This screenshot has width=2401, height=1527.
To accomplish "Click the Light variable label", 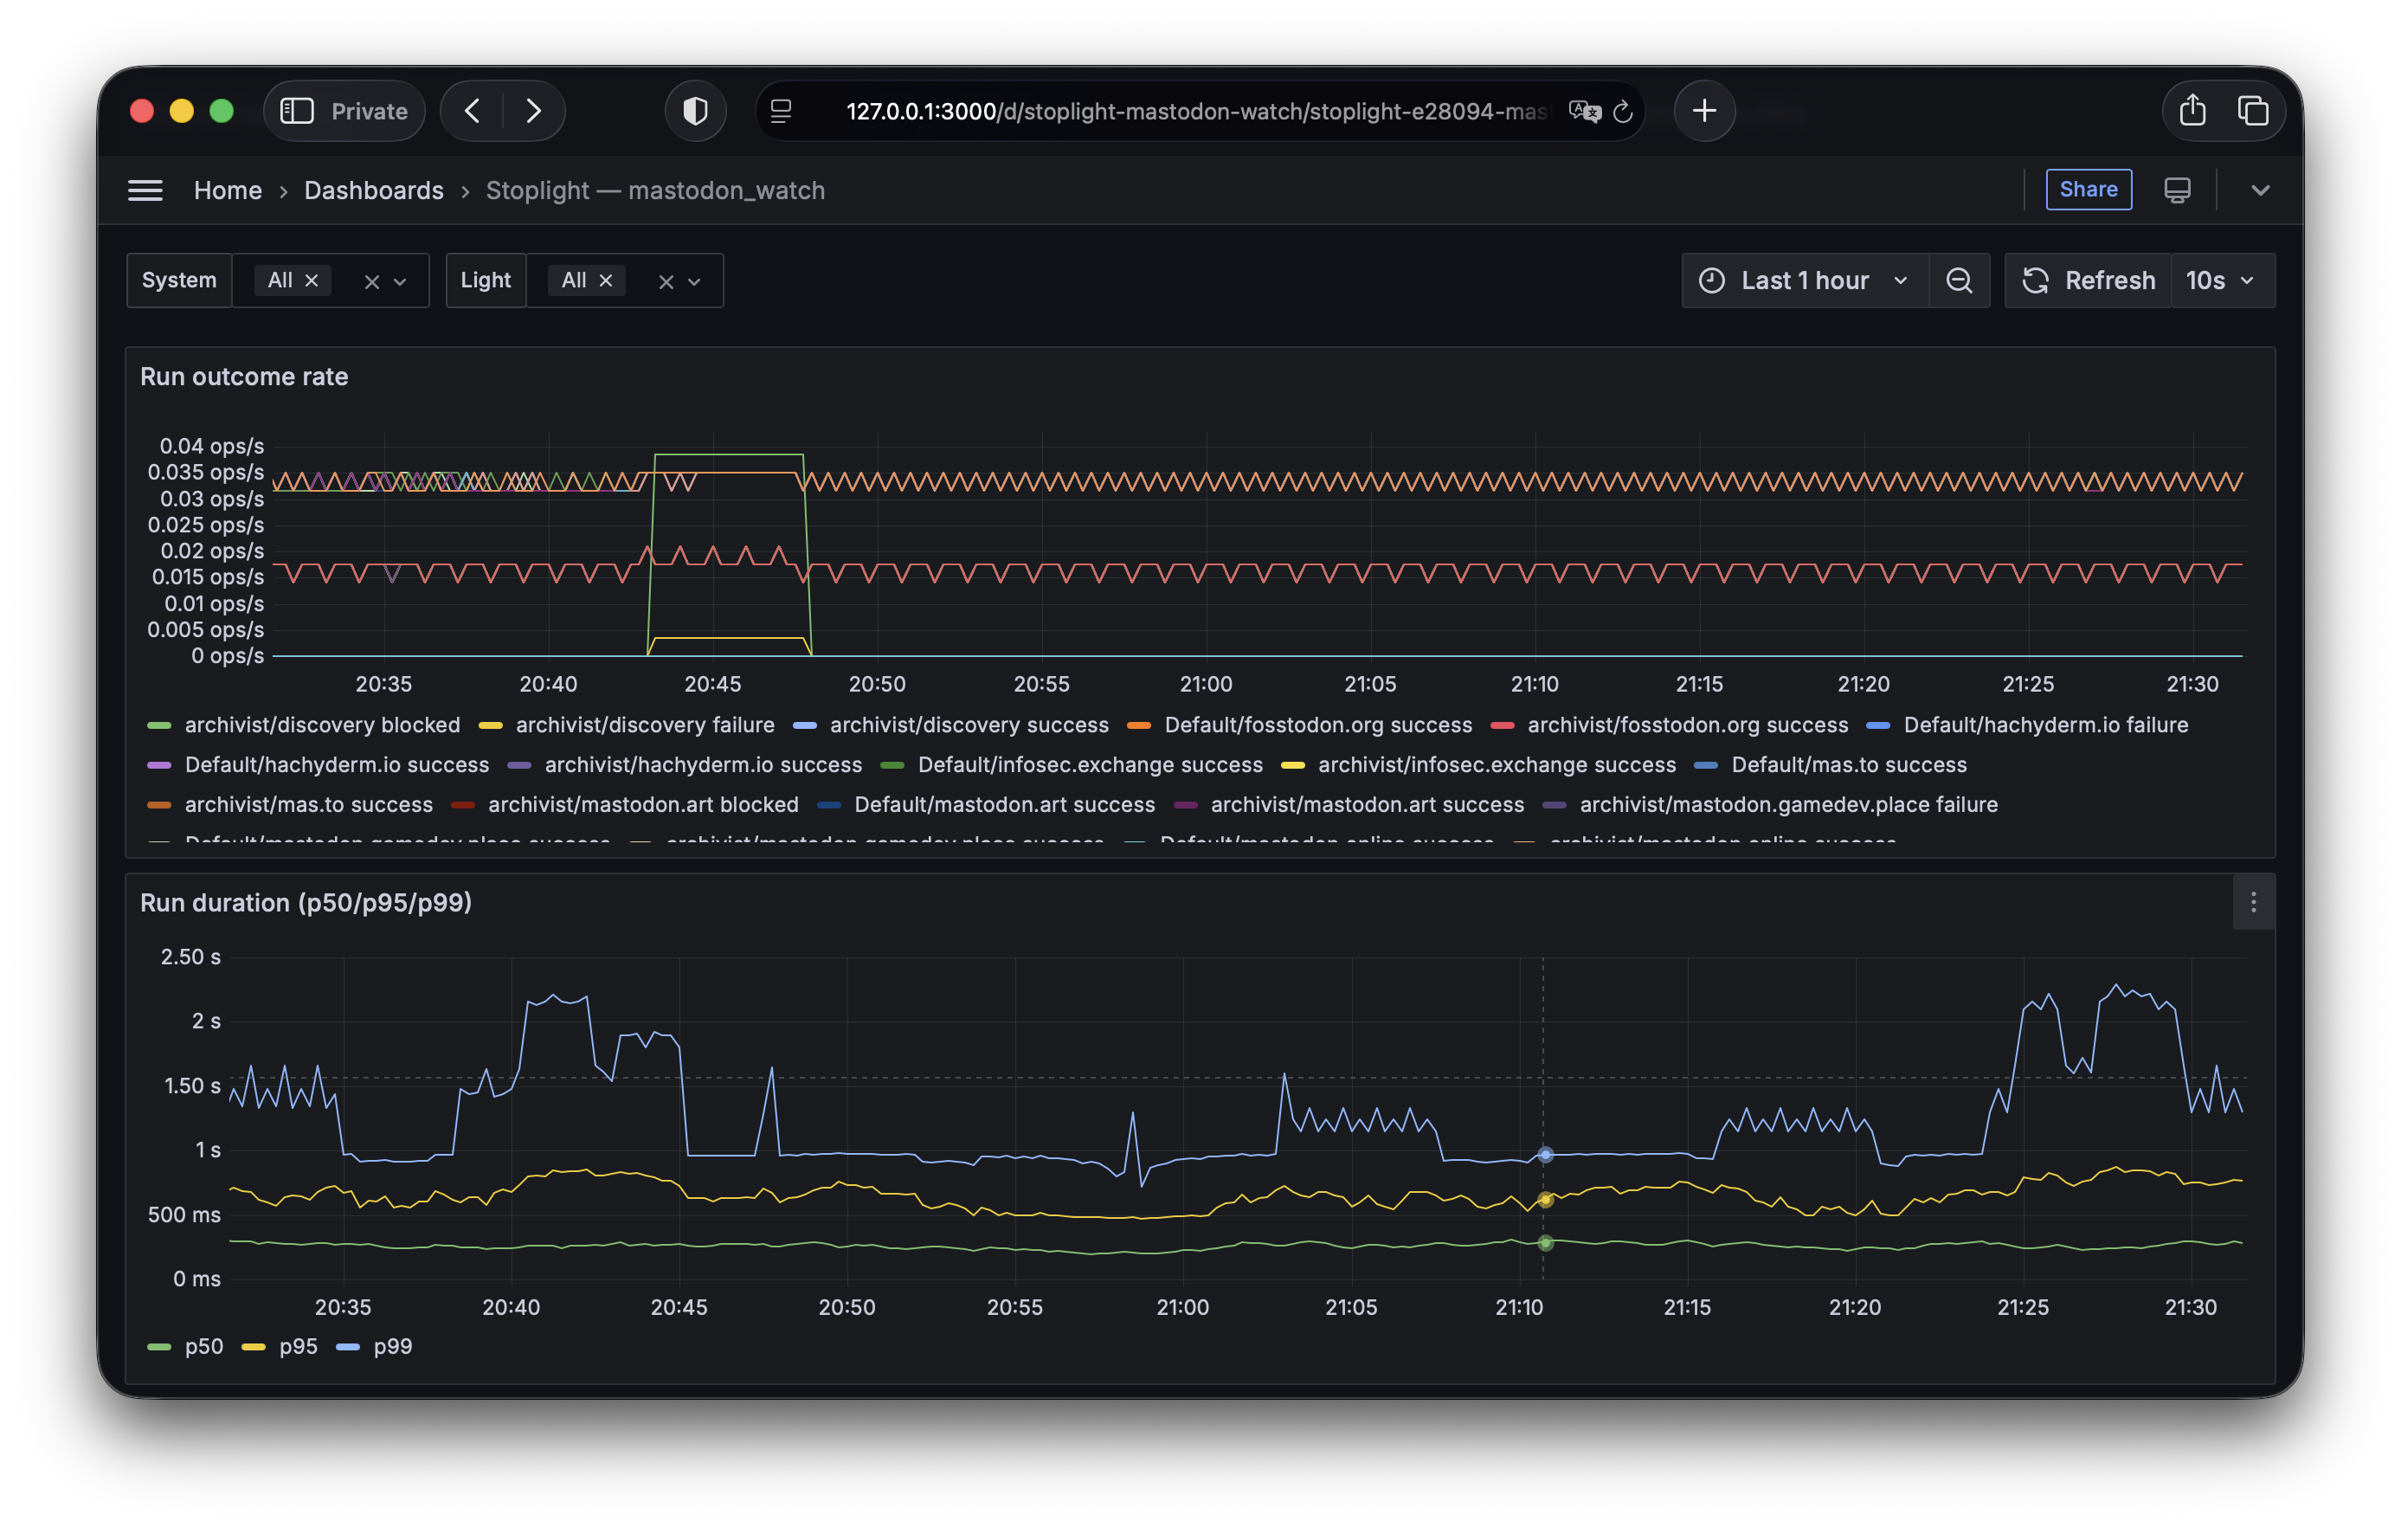I will (486, 280).
